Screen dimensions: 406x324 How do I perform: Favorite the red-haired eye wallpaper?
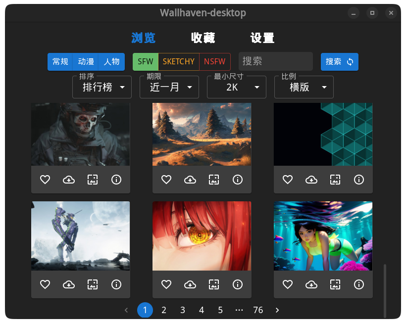(x=166, y=284)
